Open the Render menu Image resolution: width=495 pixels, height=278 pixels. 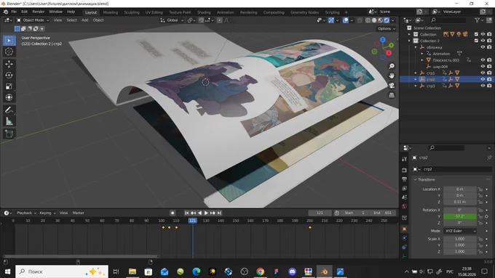tap(38, 12)
